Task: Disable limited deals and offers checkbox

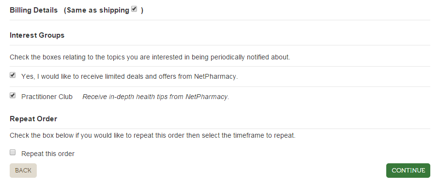Action: coord(13,75)
